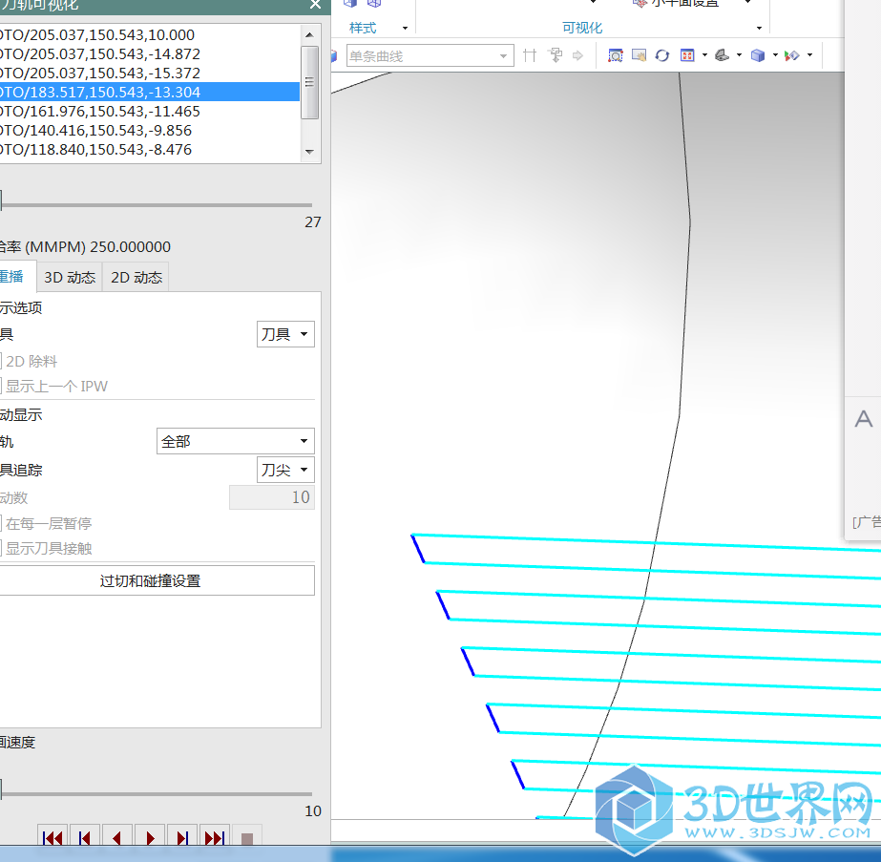Step to next operation marker
881x862 pixels.
coord(182,838)
